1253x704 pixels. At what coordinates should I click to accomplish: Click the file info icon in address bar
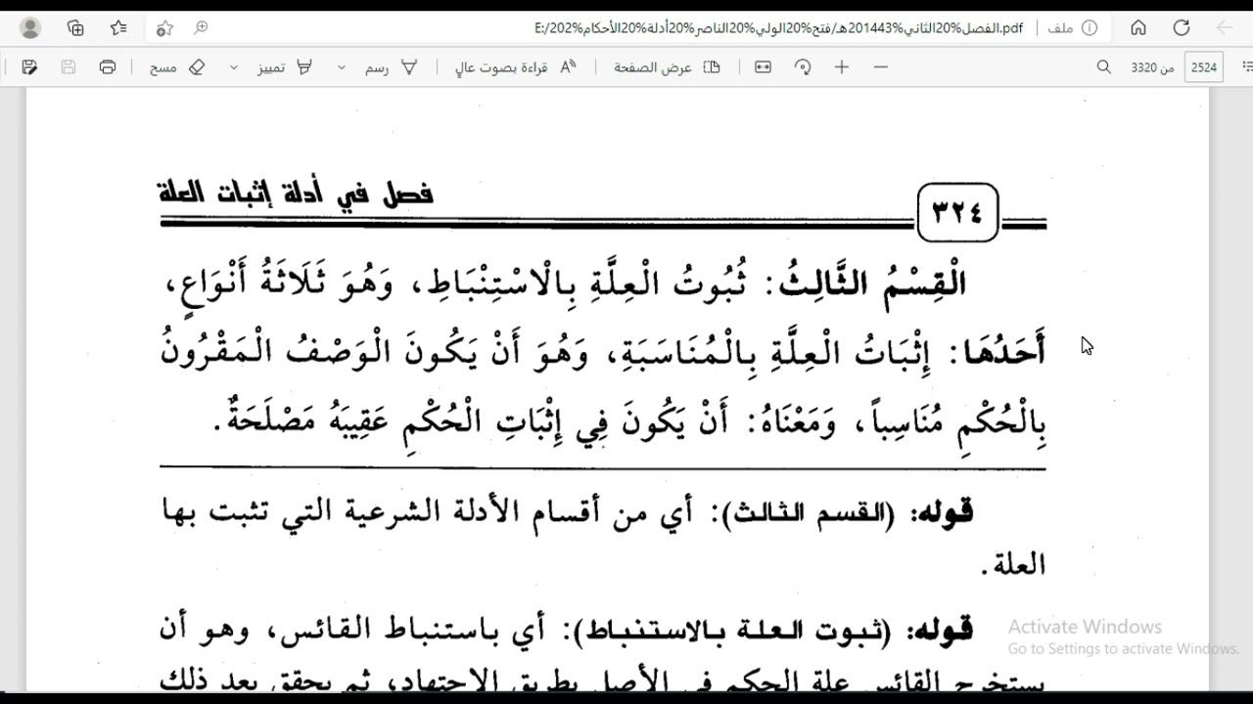(1090, 28)
